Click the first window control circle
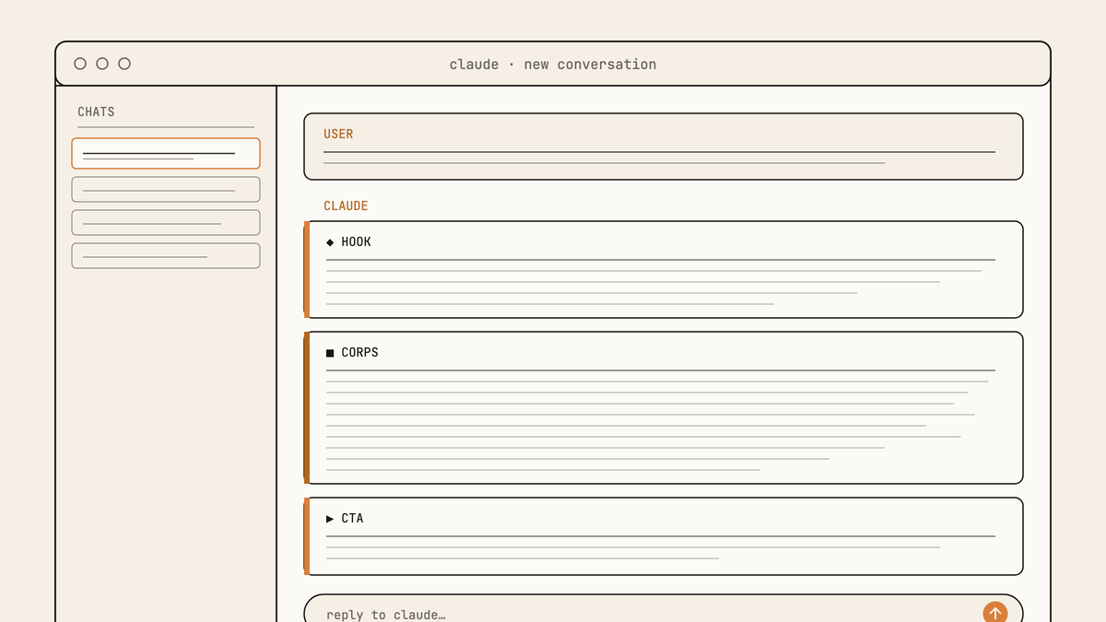The width and height of the screenshot is (1106, 622). [x=80, y=64]
